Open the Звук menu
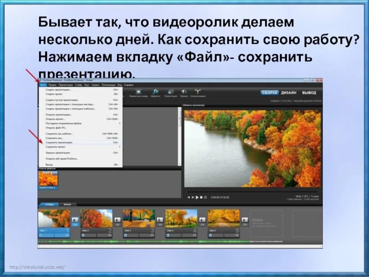This screenshot has height=277, width=369. point(87,85)
